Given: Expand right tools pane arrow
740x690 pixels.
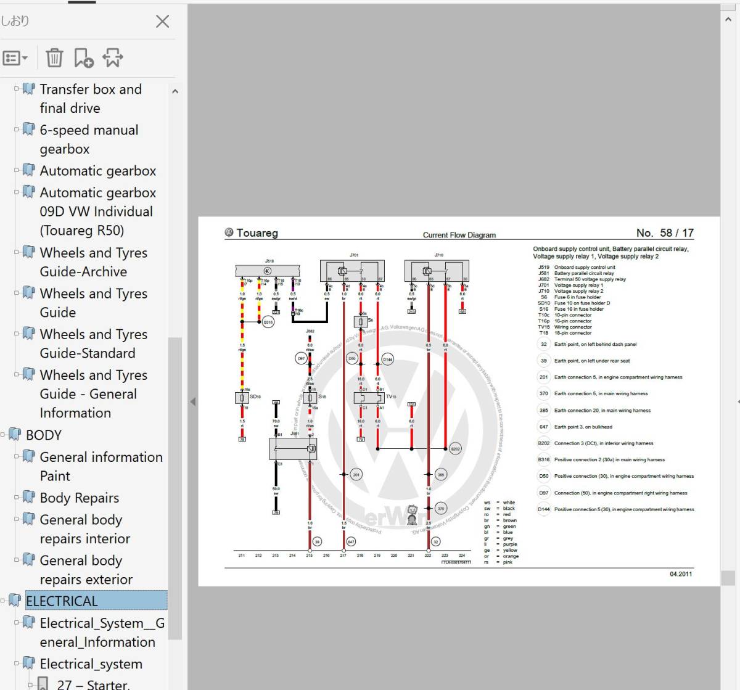Looking at the screenshot, I should point(738,402).
